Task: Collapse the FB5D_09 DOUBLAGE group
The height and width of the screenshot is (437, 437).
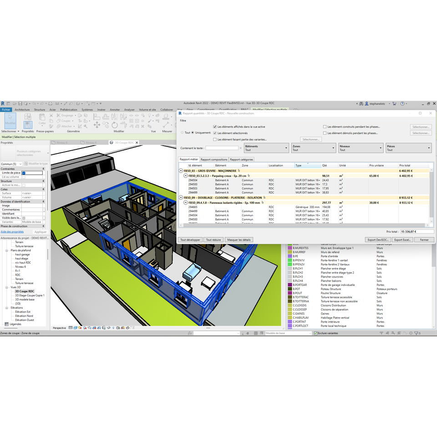Action: tap(181, 198)
